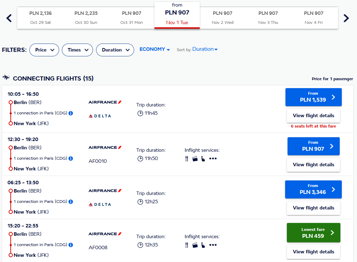The image size is (357, 262).
Task: Click meal service icon on AF0008 flight
Action: (187, 245)
